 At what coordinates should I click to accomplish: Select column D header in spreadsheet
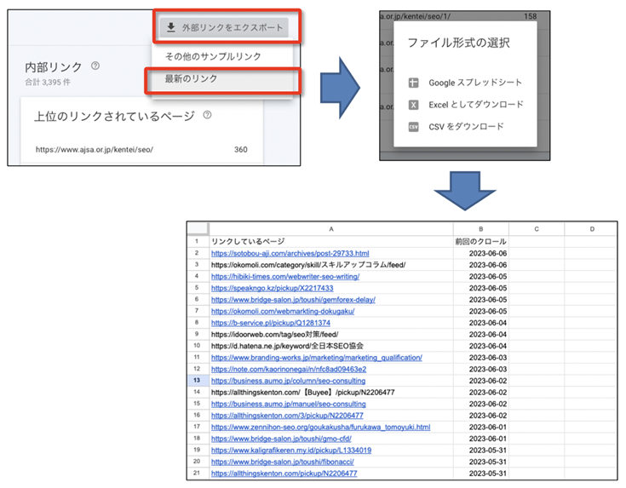[x=591, y=229]
